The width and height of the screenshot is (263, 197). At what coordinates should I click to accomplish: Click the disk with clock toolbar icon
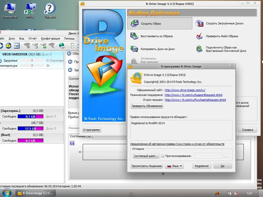(35, 46)
